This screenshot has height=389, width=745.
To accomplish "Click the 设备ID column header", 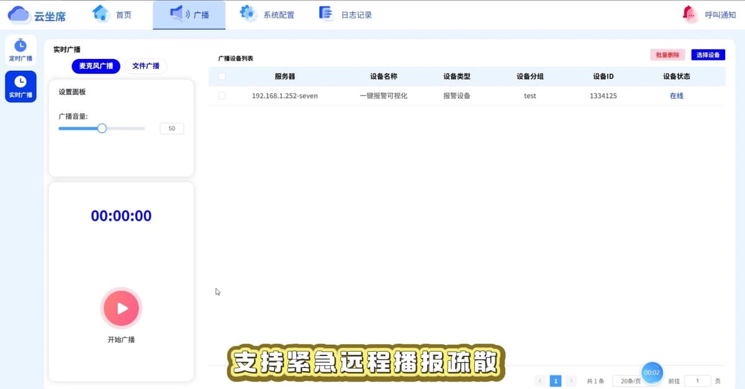I will 603,76.
